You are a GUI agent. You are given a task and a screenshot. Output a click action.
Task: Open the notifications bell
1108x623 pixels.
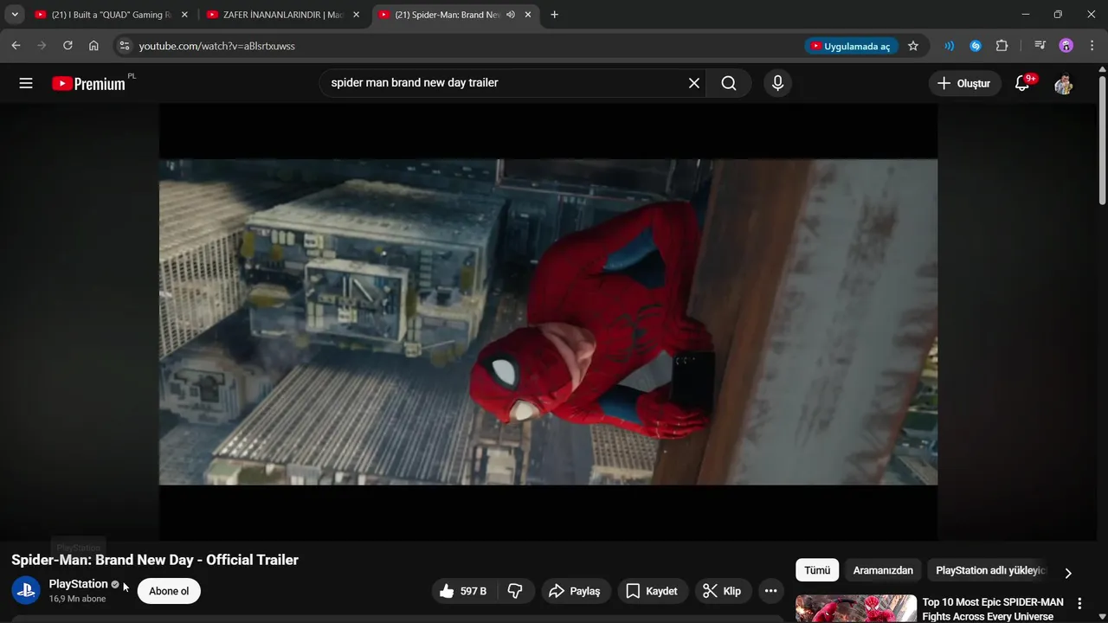pos(1022,83)
